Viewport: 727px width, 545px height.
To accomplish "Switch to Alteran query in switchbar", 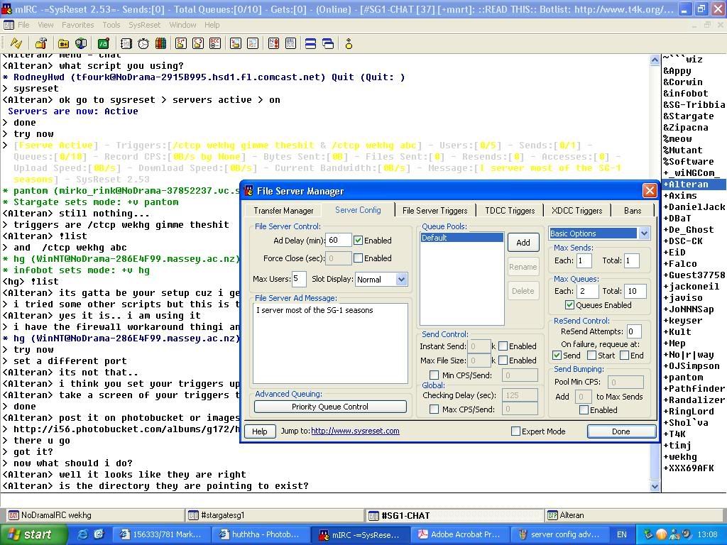I will coord(634,515).
